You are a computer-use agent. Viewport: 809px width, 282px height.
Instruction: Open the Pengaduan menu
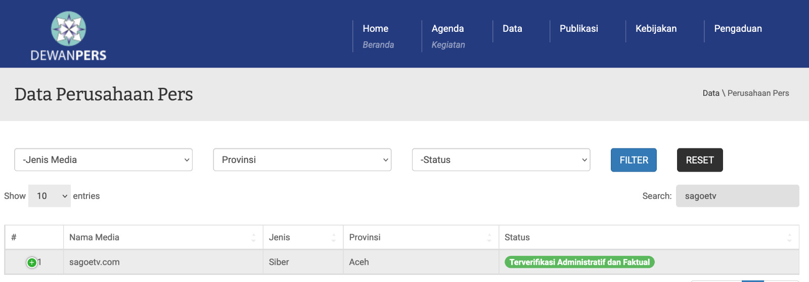pos(738,29)
